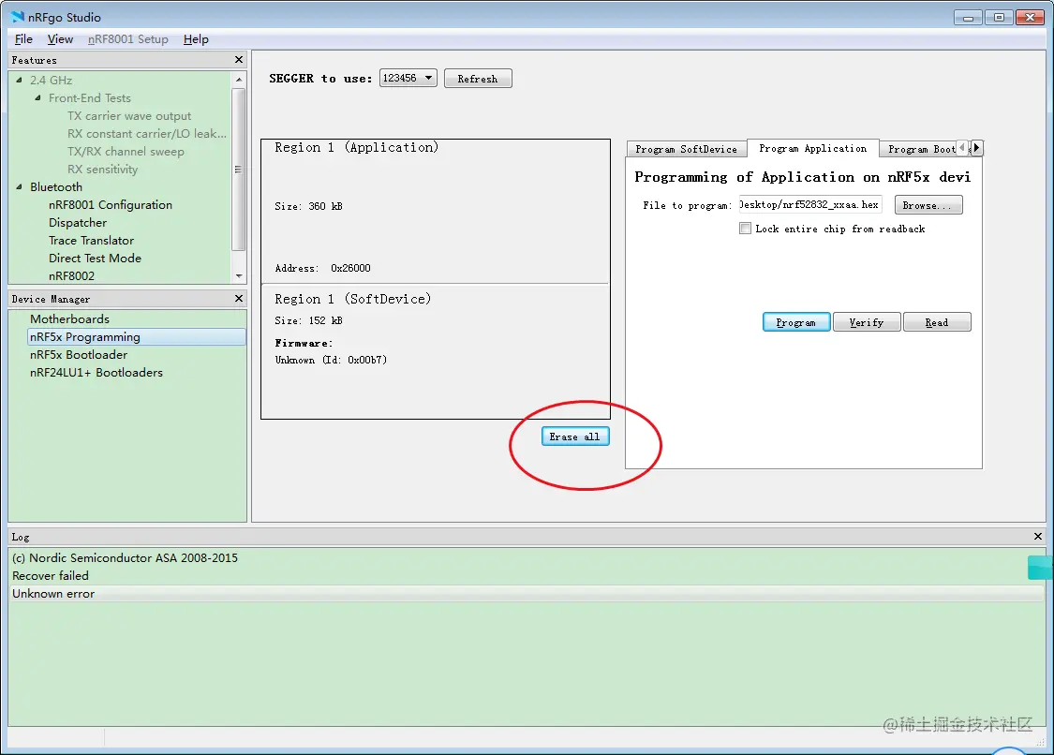Select nRF24LU1+ Bootloaders item

(96, 373)
